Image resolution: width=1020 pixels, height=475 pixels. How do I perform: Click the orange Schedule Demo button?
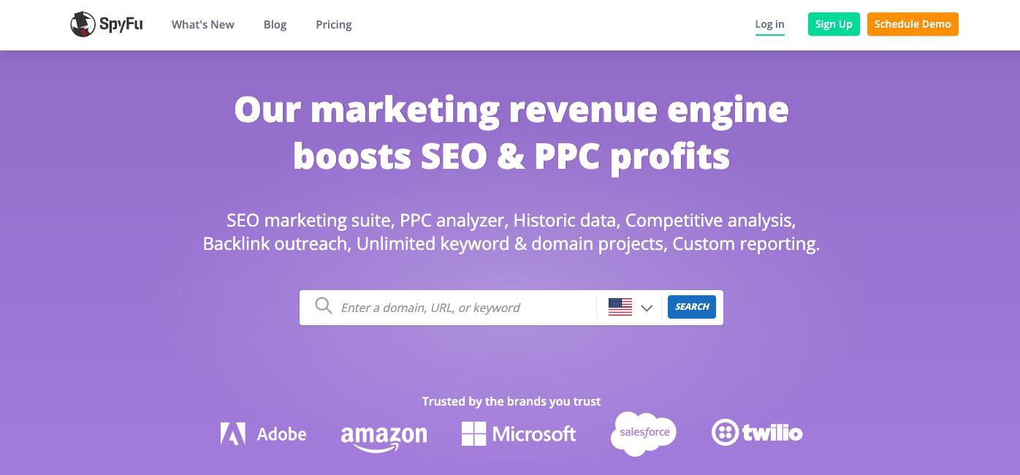click(x=913, y=23)
